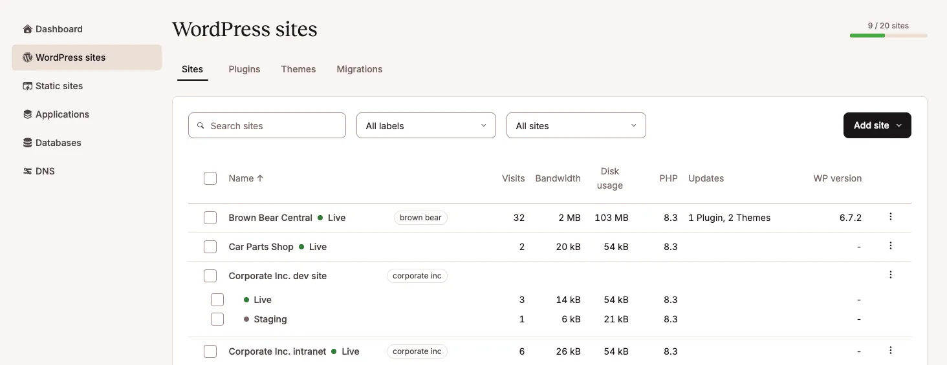This screenshot has width=947, height=365.
Task: Go to Static sites in sidebar
Action: 87,86
